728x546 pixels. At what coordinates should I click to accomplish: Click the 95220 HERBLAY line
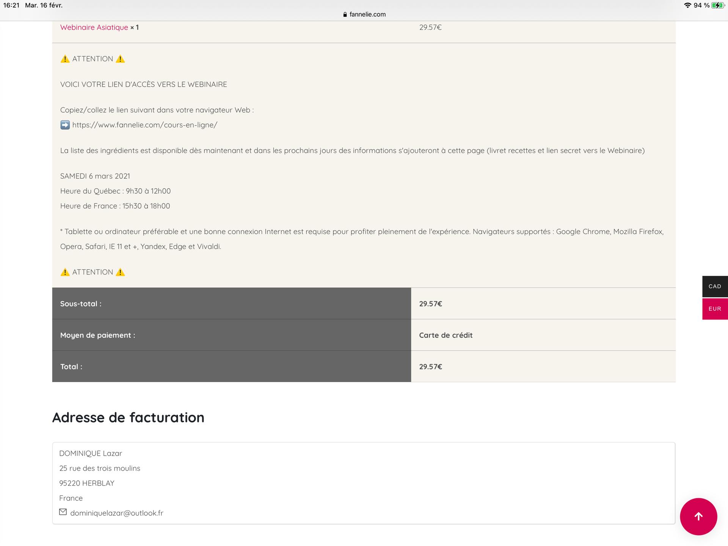click(x=87, y=483)
